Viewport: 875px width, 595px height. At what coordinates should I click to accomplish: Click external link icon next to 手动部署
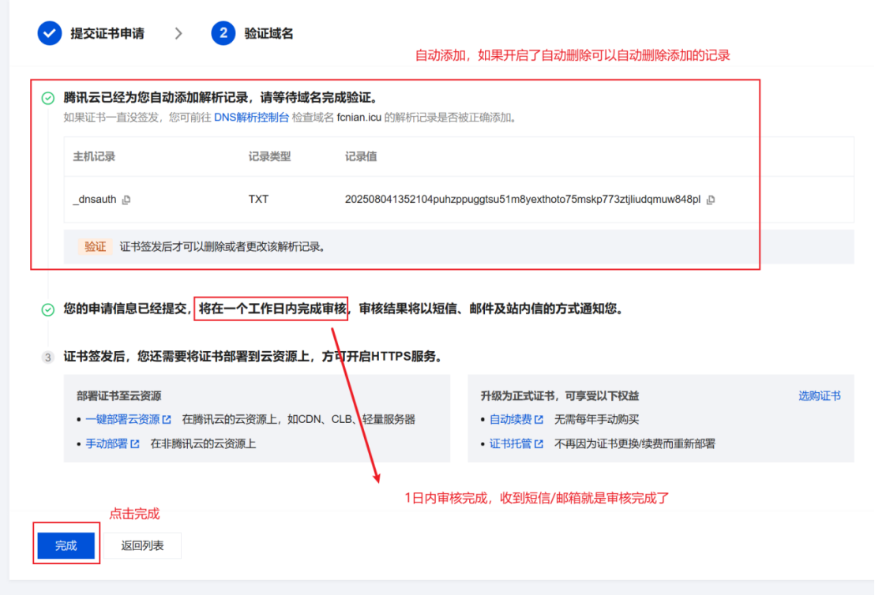(x=135, y=443)
